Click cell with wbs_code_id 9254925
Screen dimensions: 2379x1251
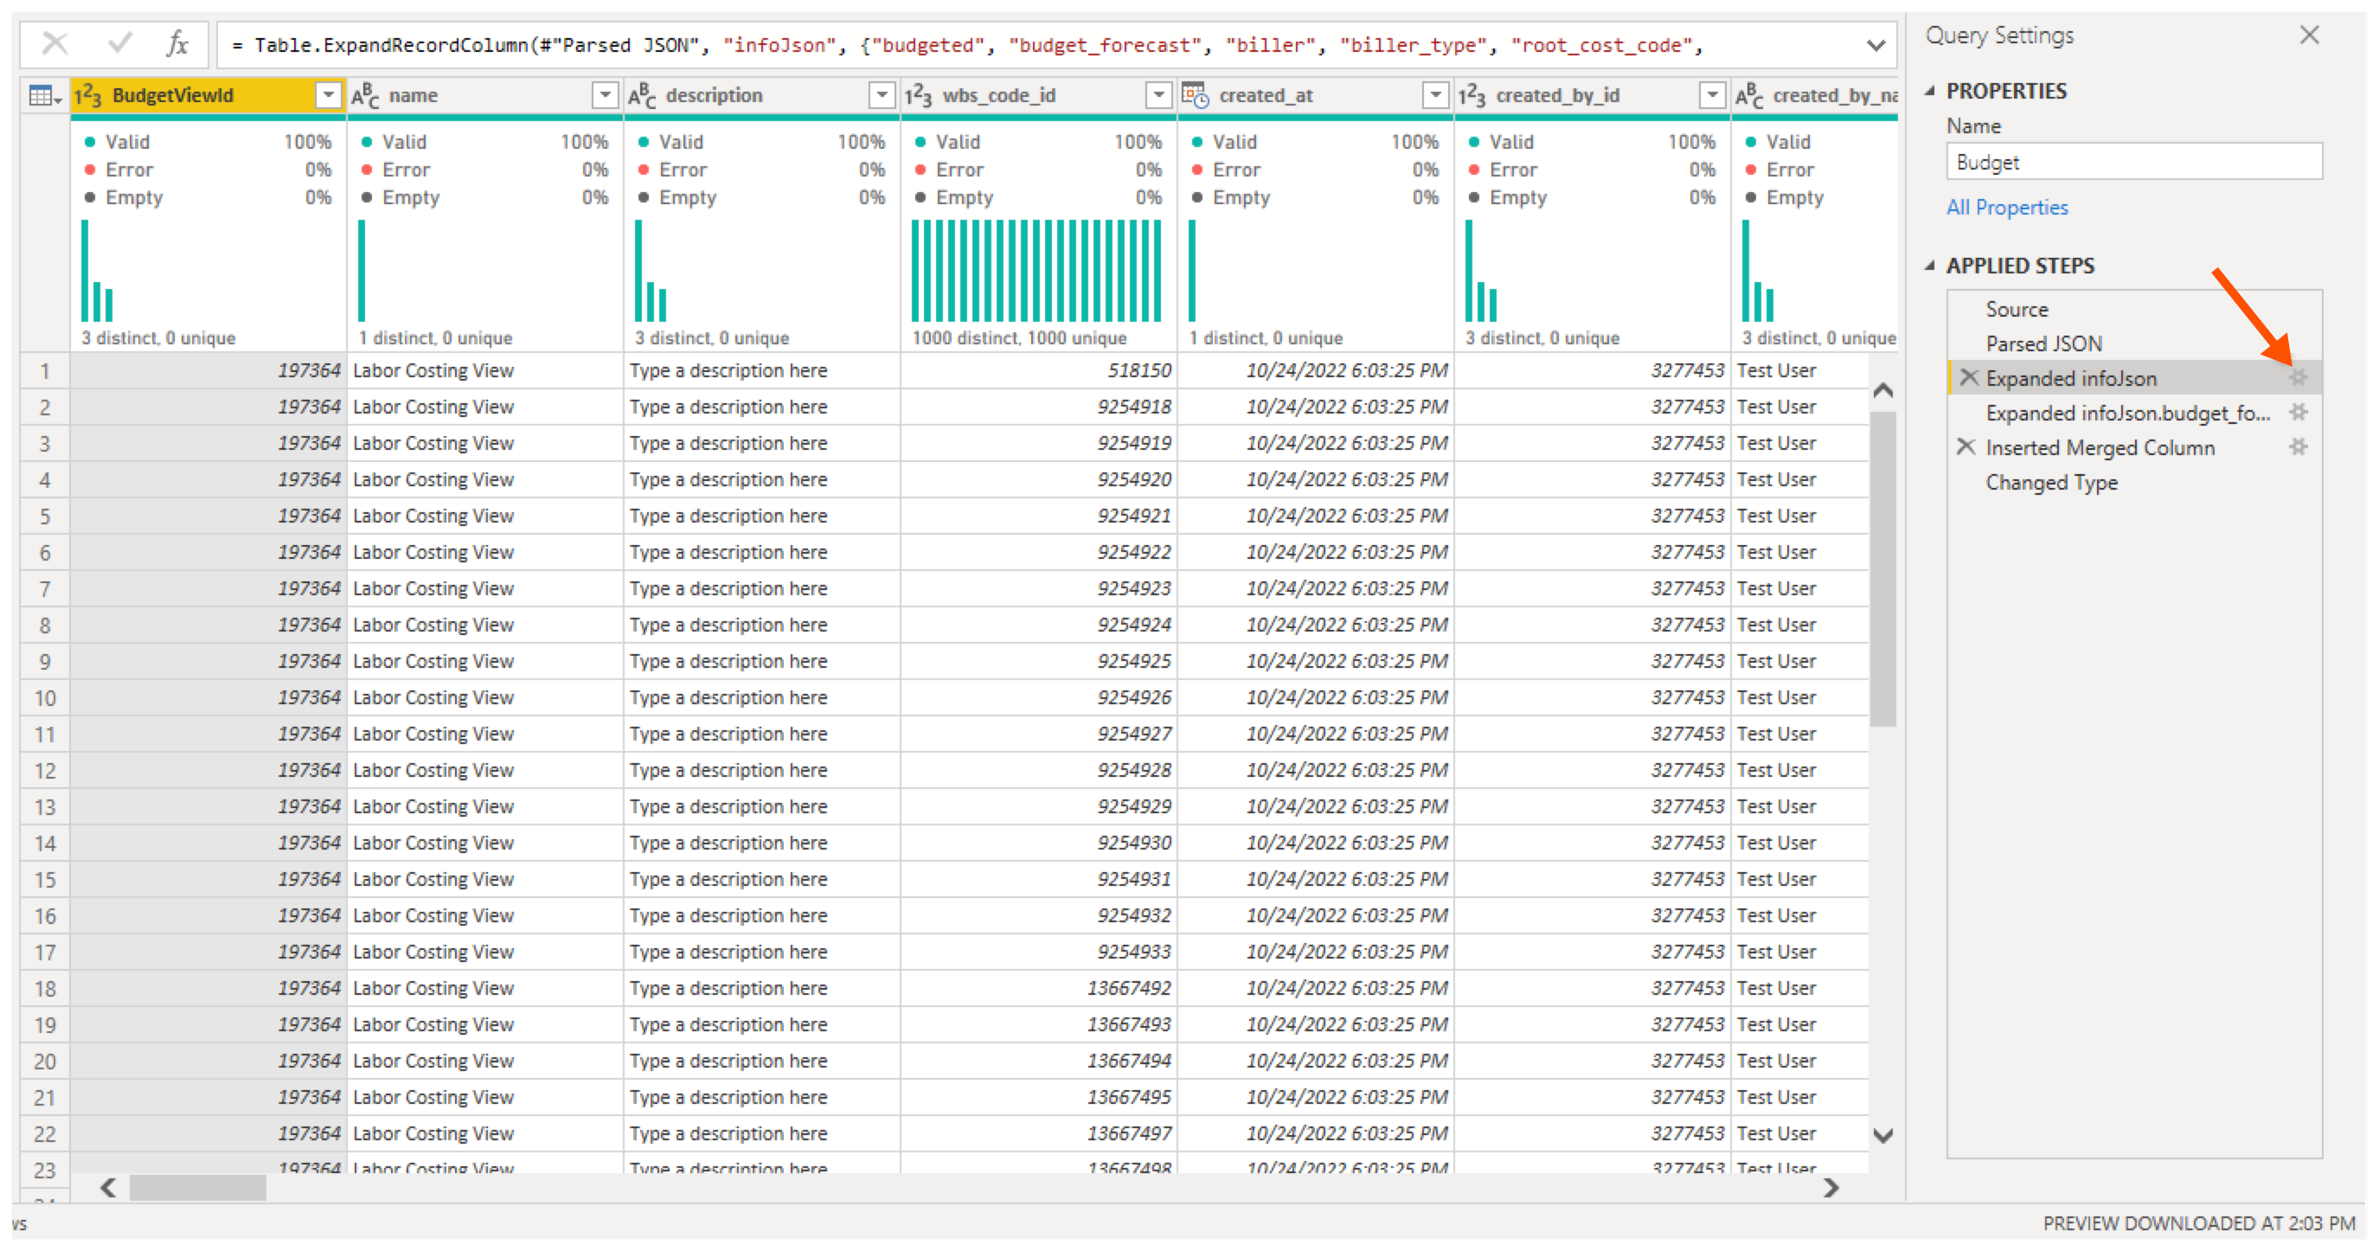click(x=1038, y=661)
